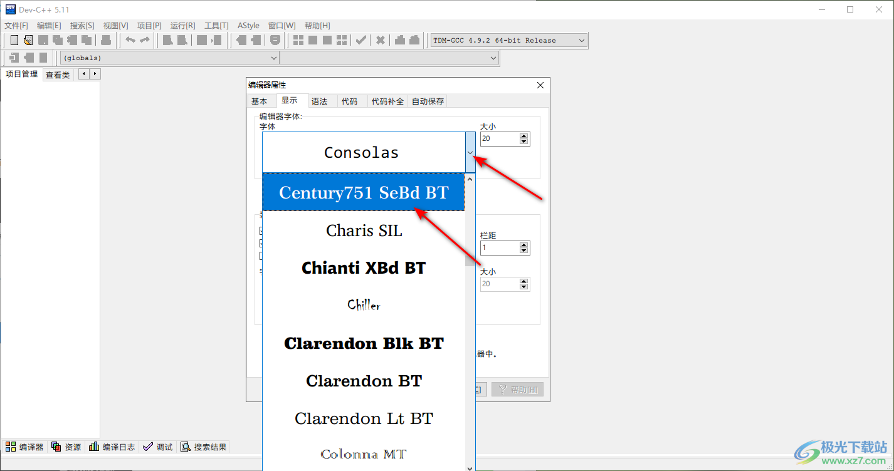Select Century751 SeBd BT font
This screenshot has height=471, width=894.
click(x=364, y=192)
